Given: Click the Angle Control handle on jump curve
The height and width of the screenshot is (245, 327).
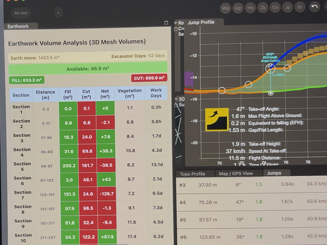Looking at the screenshot, I should (x=270, y=67).
